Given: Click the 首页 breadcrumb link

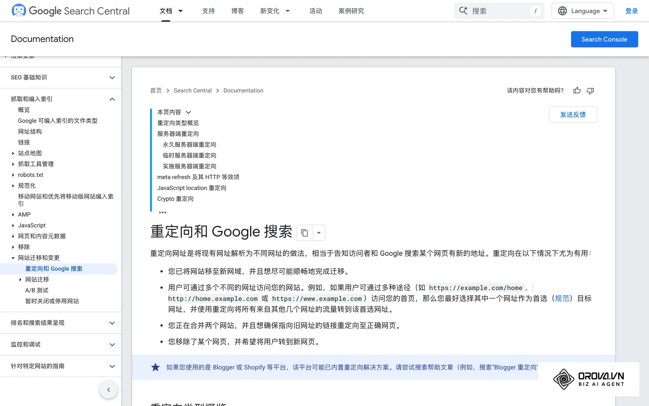Looking at the screenshot, I should [x=156, y=91].
